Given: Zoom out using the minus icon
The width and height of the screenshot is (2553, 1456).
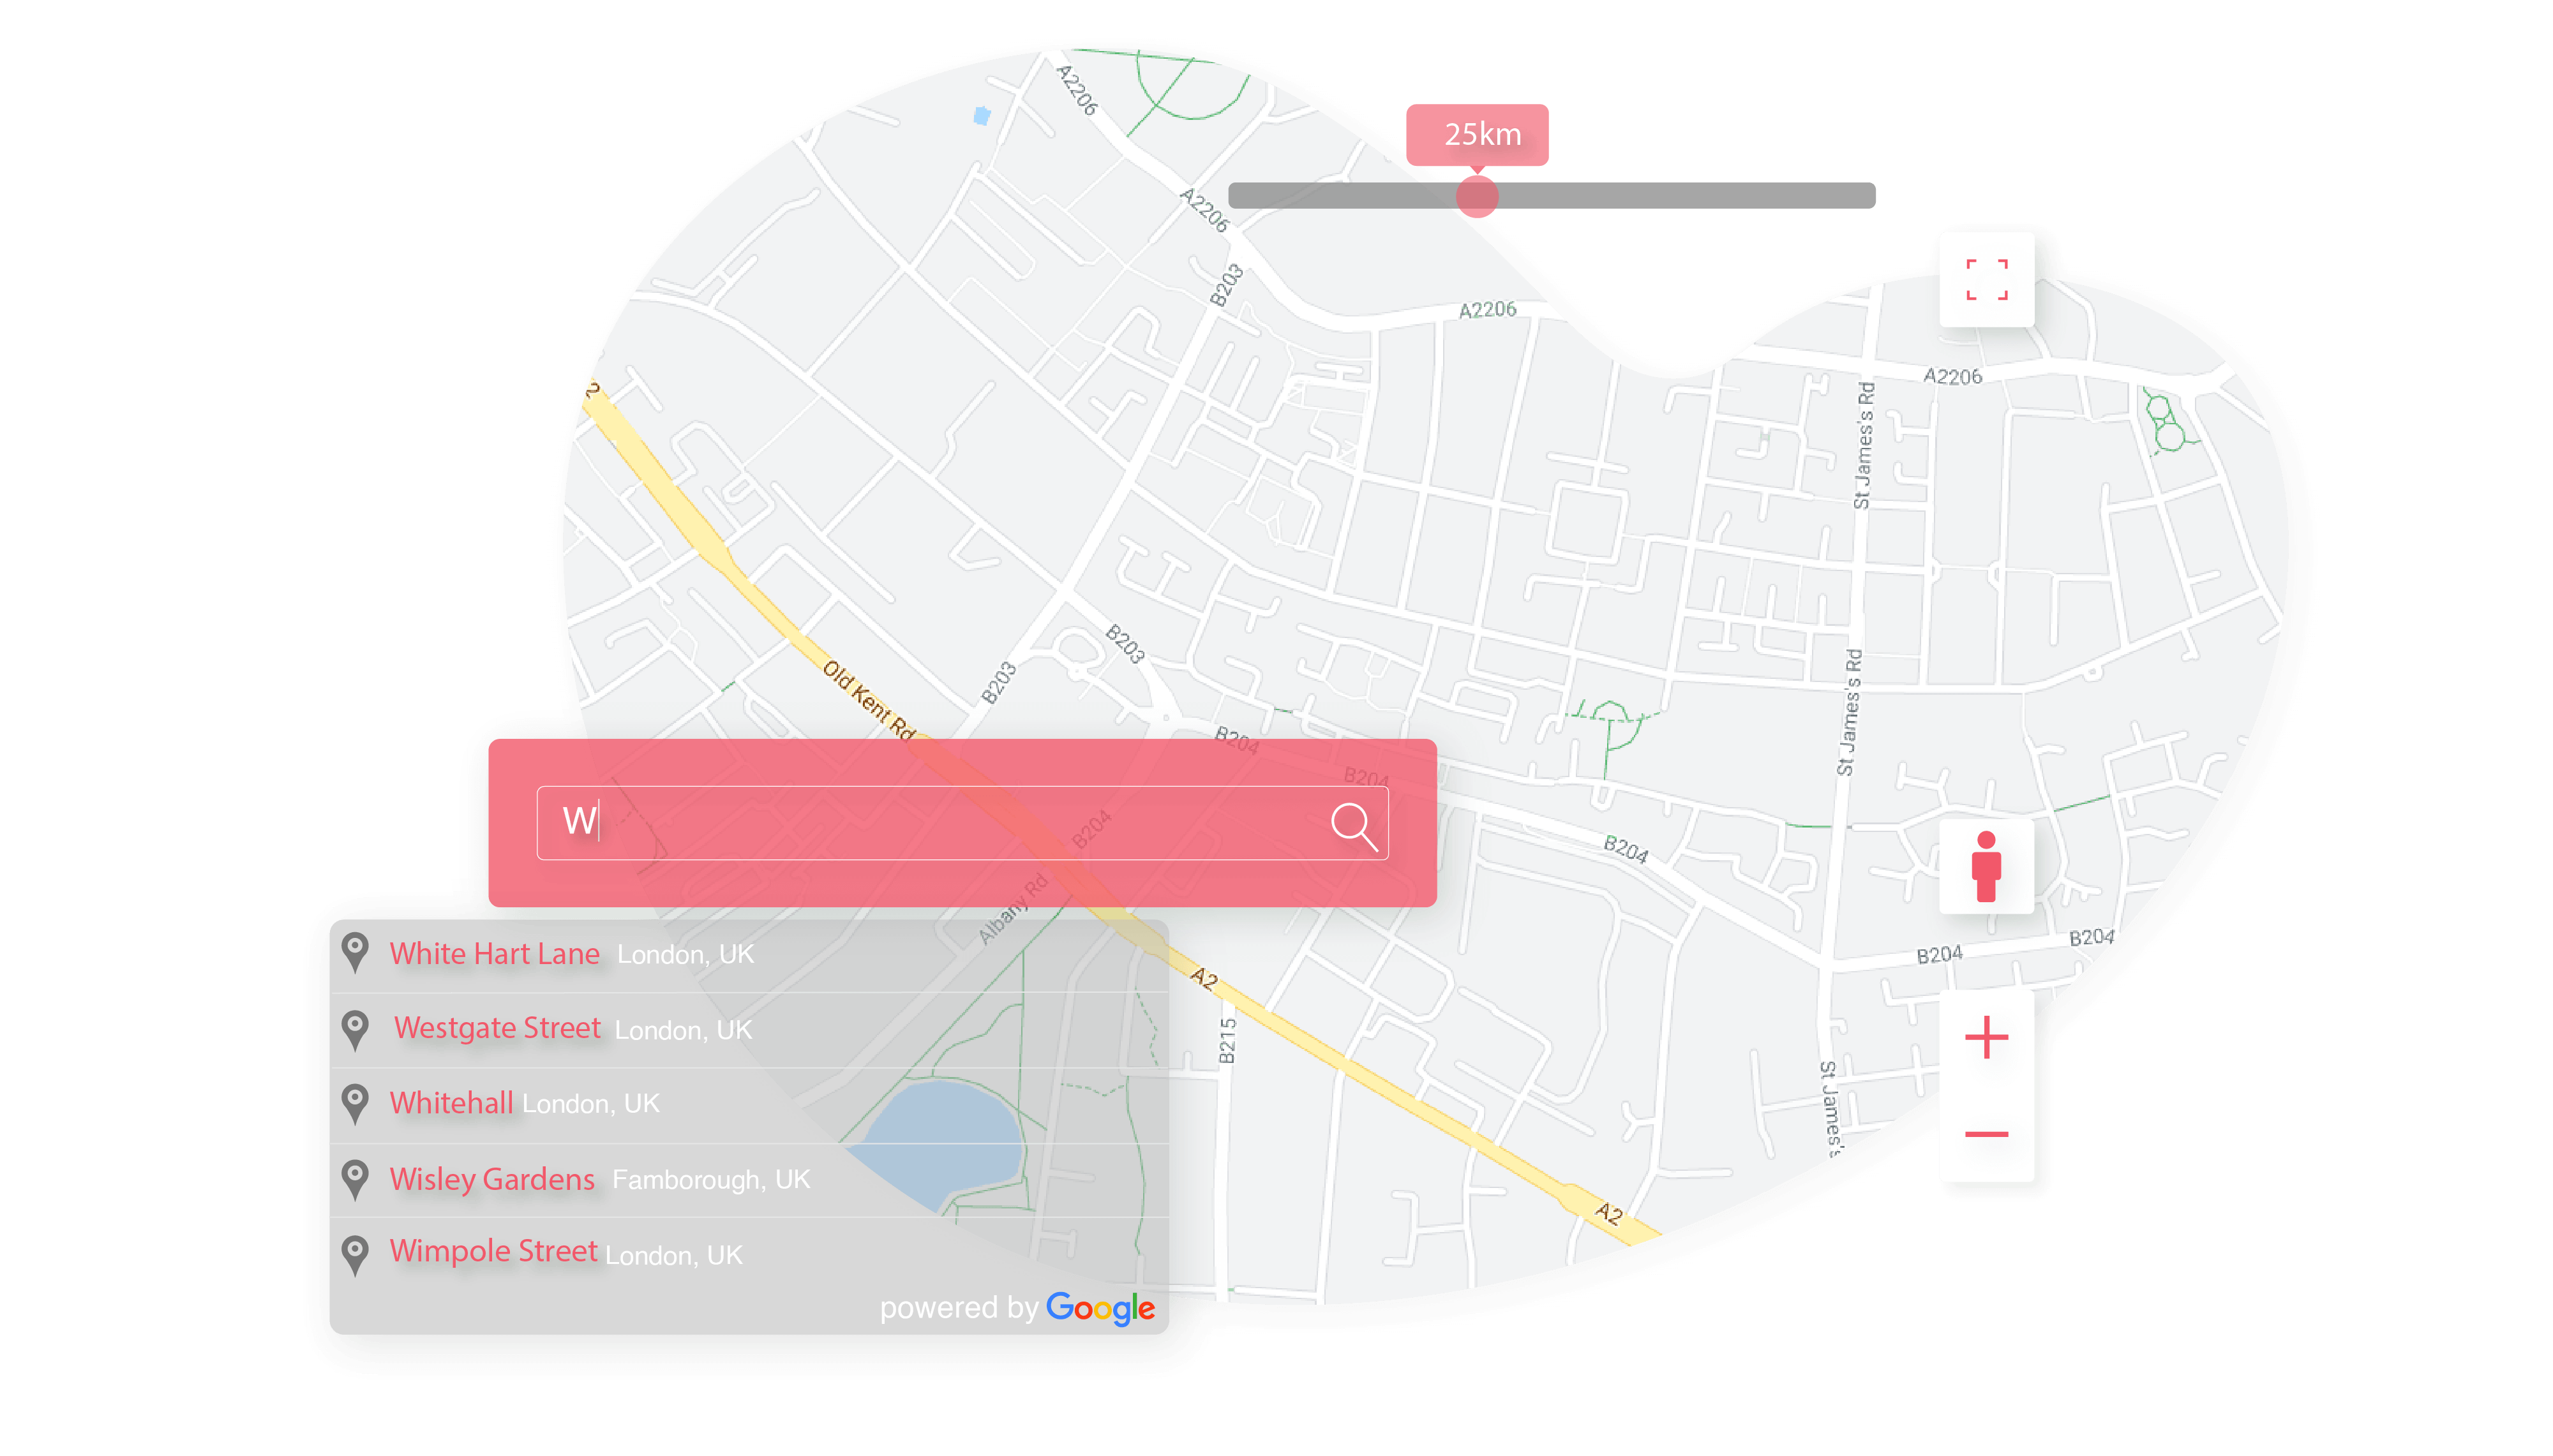Looking at the screenshot, I should coord(1987,1133).
